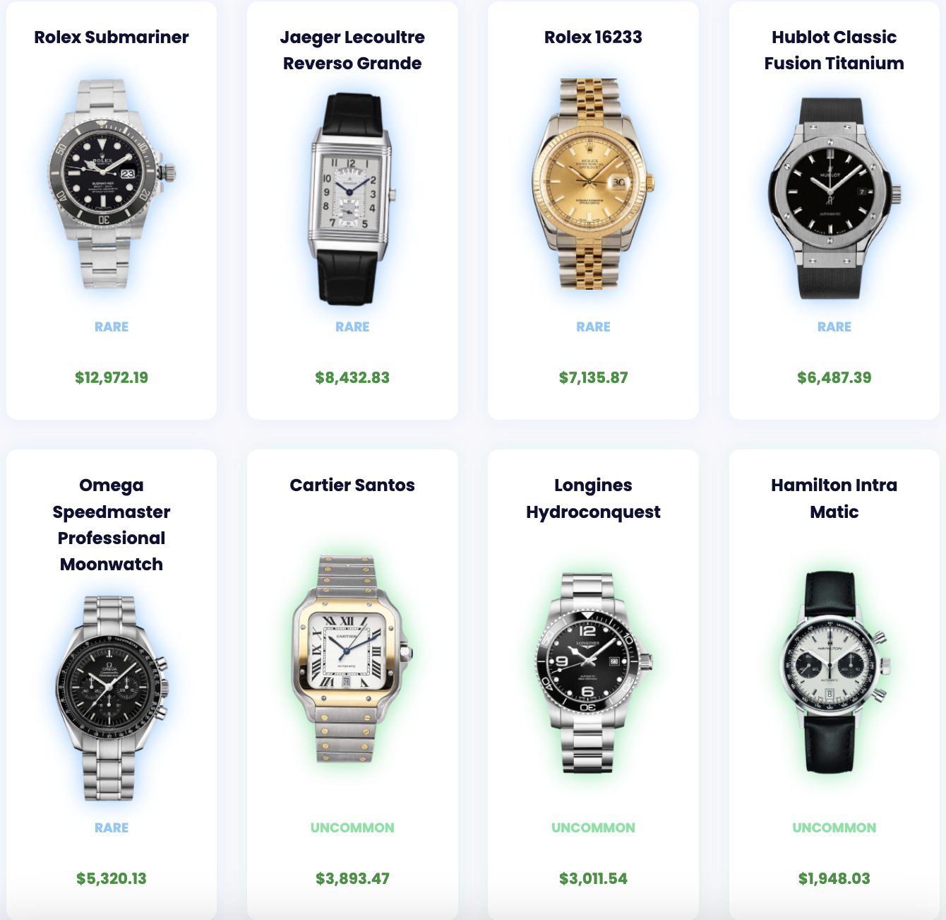Click the Rolex Submariner title
This screenshot has height=920, width=946.
pyautogui.click(x=112, y=37)
